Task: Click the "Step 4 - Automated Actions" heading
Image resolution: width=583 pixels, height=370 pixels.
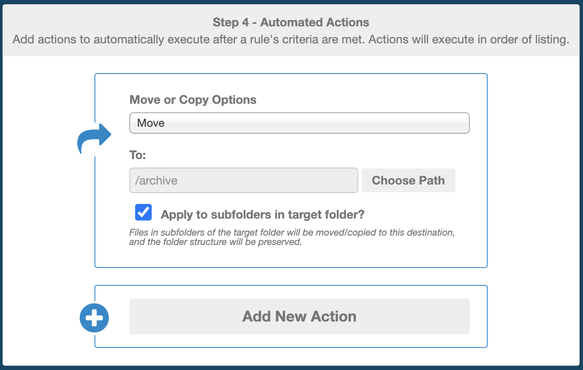Action: click(291, 22)
